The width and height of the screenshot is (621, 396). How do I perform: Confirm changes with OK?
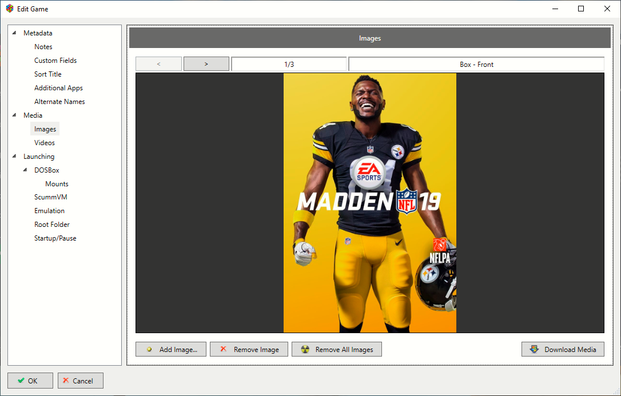pyautogui.click(x=30, y=381)
